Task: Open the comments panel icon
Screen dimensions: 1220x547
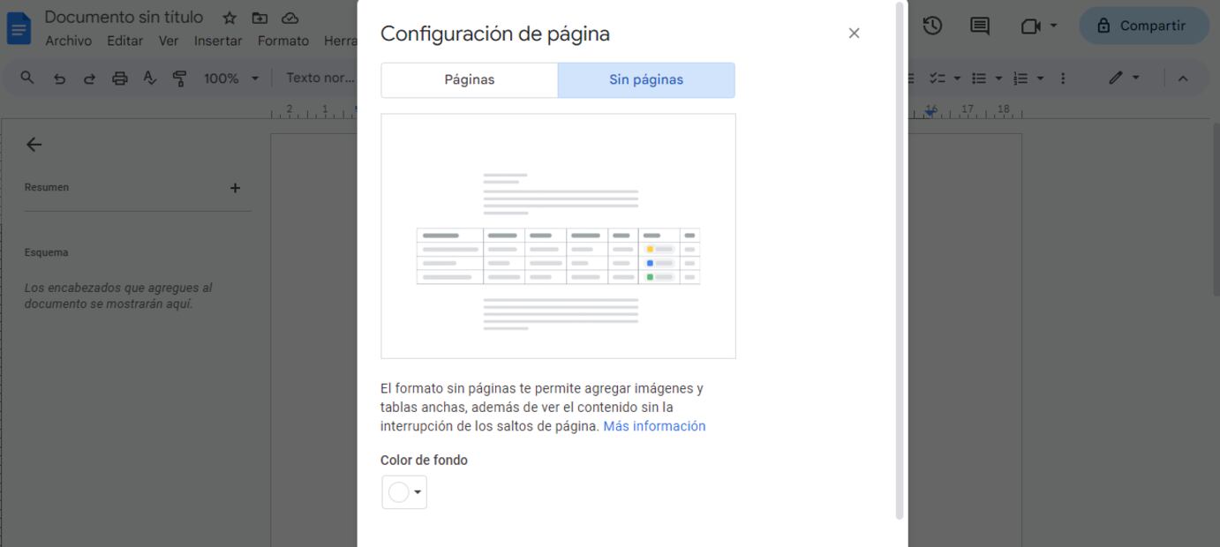Action: point(980,26)
